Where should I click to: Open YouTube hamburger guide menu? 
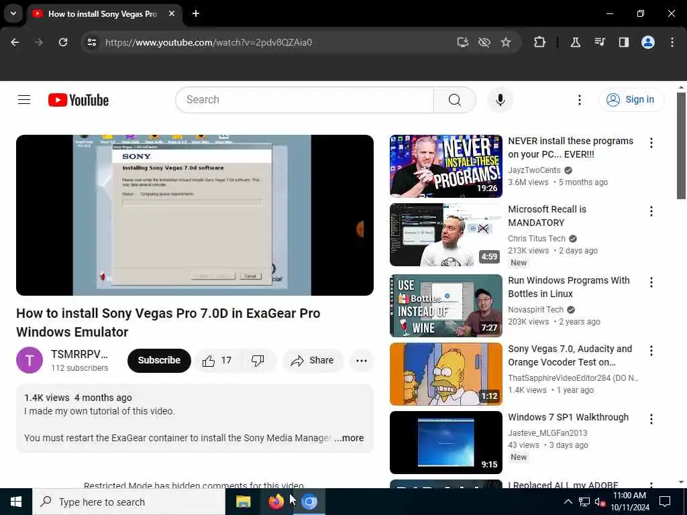[24, 100]
